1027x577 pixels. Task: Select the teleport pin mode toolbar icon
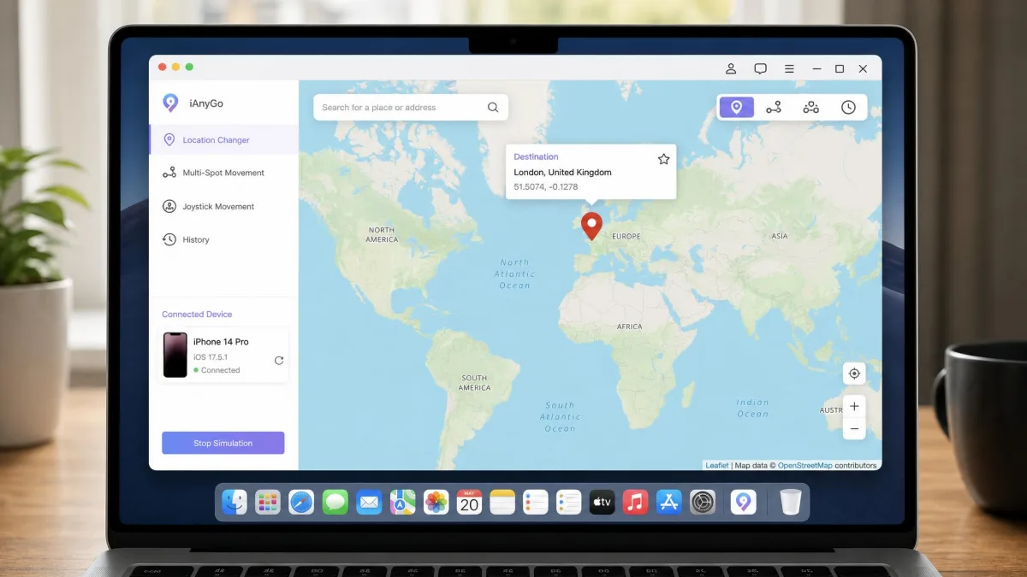coord(736,107)
